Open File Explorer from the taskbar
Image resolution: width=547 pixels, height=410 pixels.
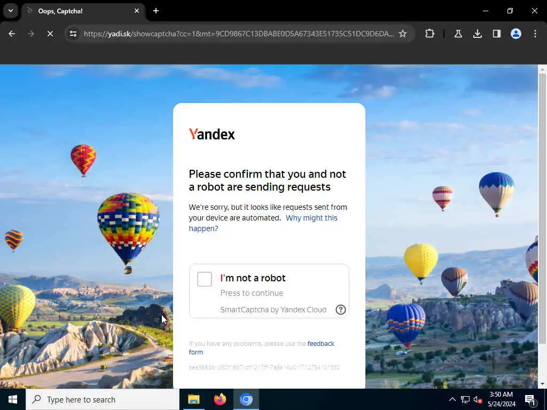click(193, 399)
